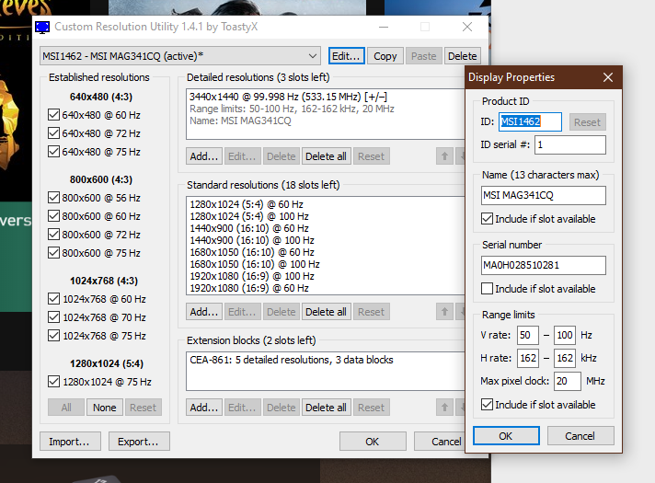Move extension block up with arrow button
The height and width of the screenshot is (483, 655).
(444, 408)
